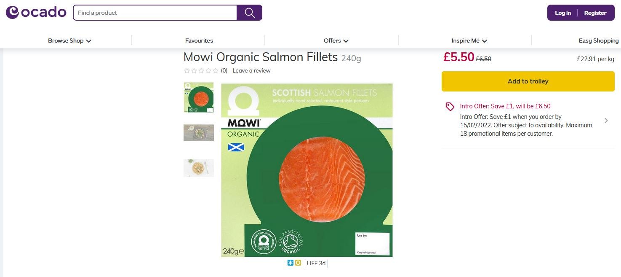This screenshot has height=277, width=621.
Task: Expand the Browse Shop dropdown
Action: coord(69,40)
